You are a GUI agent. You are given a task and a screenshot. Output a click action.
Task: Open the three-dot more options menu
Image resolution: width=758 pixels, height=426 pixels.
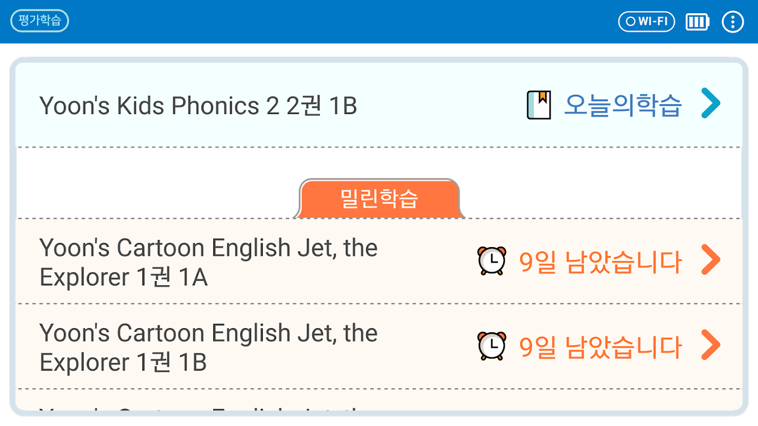pos(732,22)
